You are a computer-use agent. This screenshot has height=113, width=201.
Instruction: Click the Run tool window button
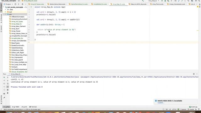(x=7, y=107)
